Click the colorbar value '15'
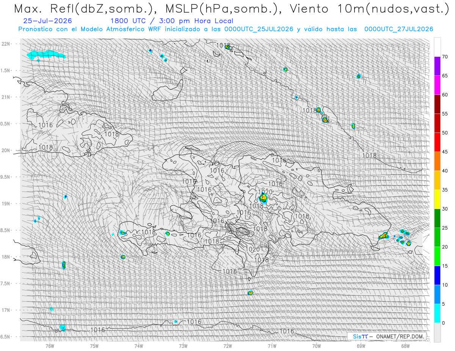 coord(445,266)
